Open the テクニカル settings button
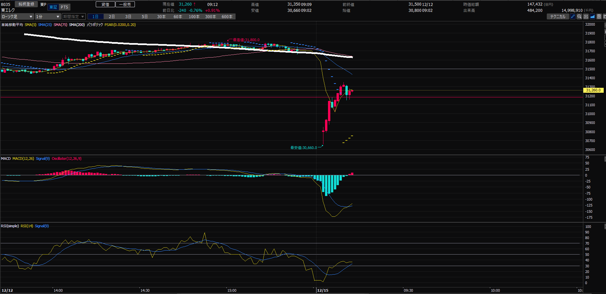The height and width of the screenshot is (294, 606). [558, 16]
